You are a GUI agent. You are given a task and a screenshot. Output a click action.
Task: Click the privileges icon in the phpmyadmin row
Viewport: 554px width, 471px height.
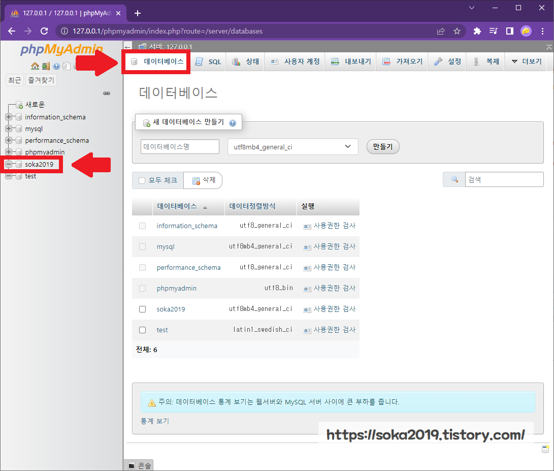(307, 289)
